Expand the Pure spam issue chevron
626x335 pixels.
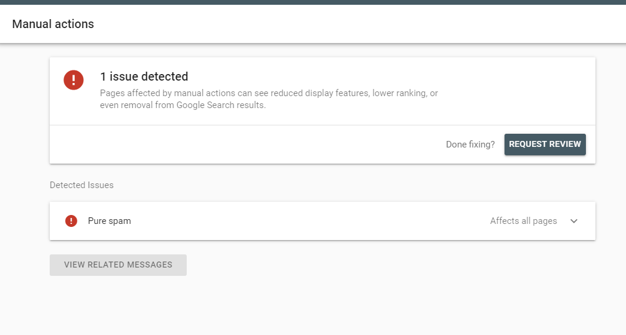point(574,221)
